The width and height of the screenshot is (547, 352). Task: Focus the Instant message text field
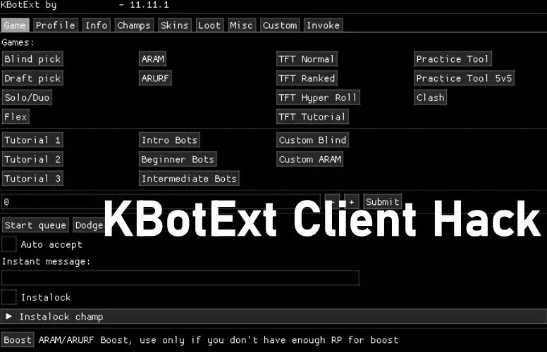pos(180,278)
